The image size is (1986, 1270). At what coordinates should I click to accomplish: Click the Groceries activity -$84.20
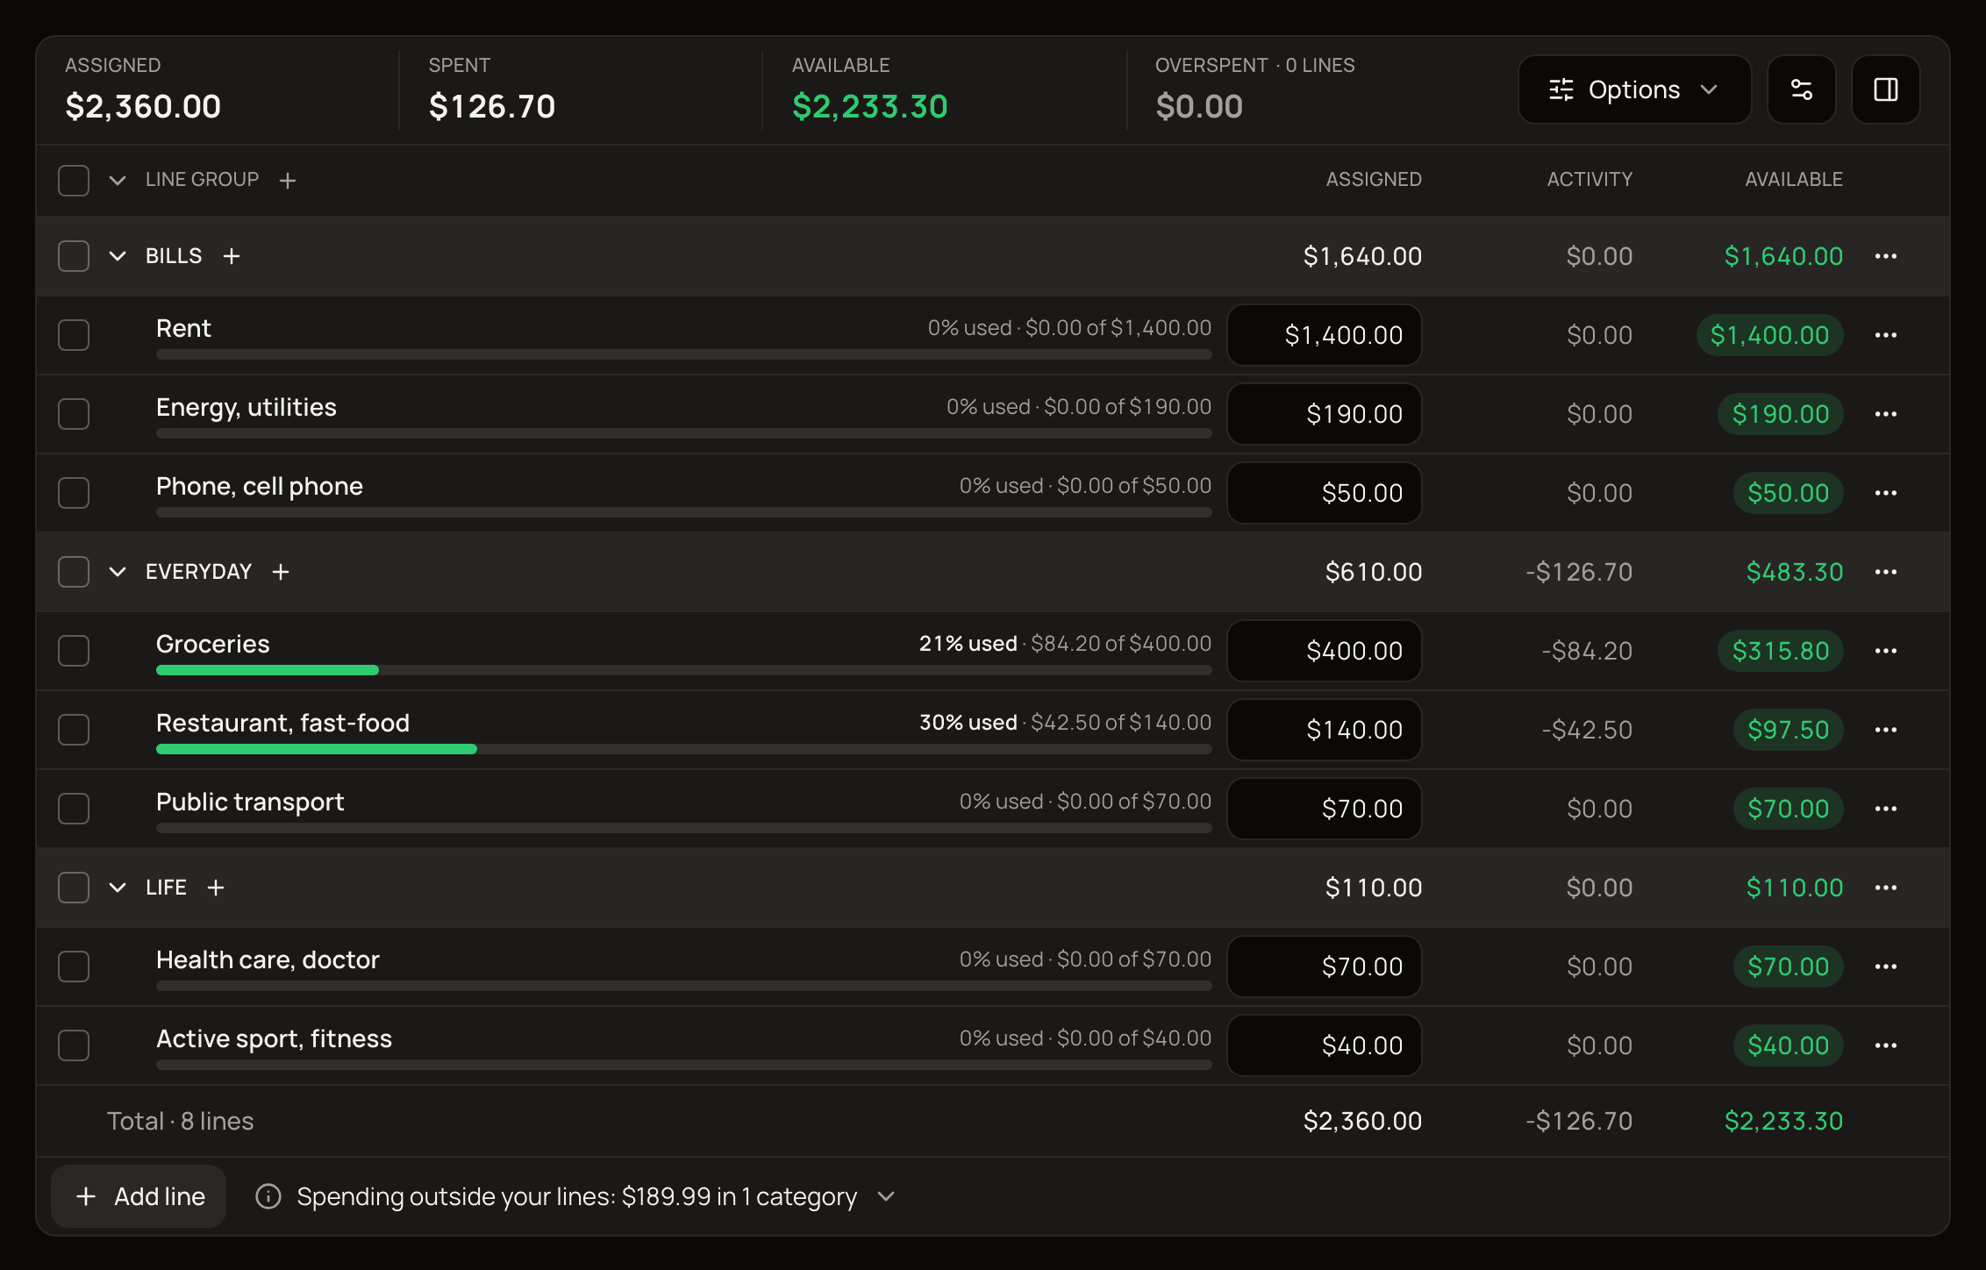point(1587,651)
